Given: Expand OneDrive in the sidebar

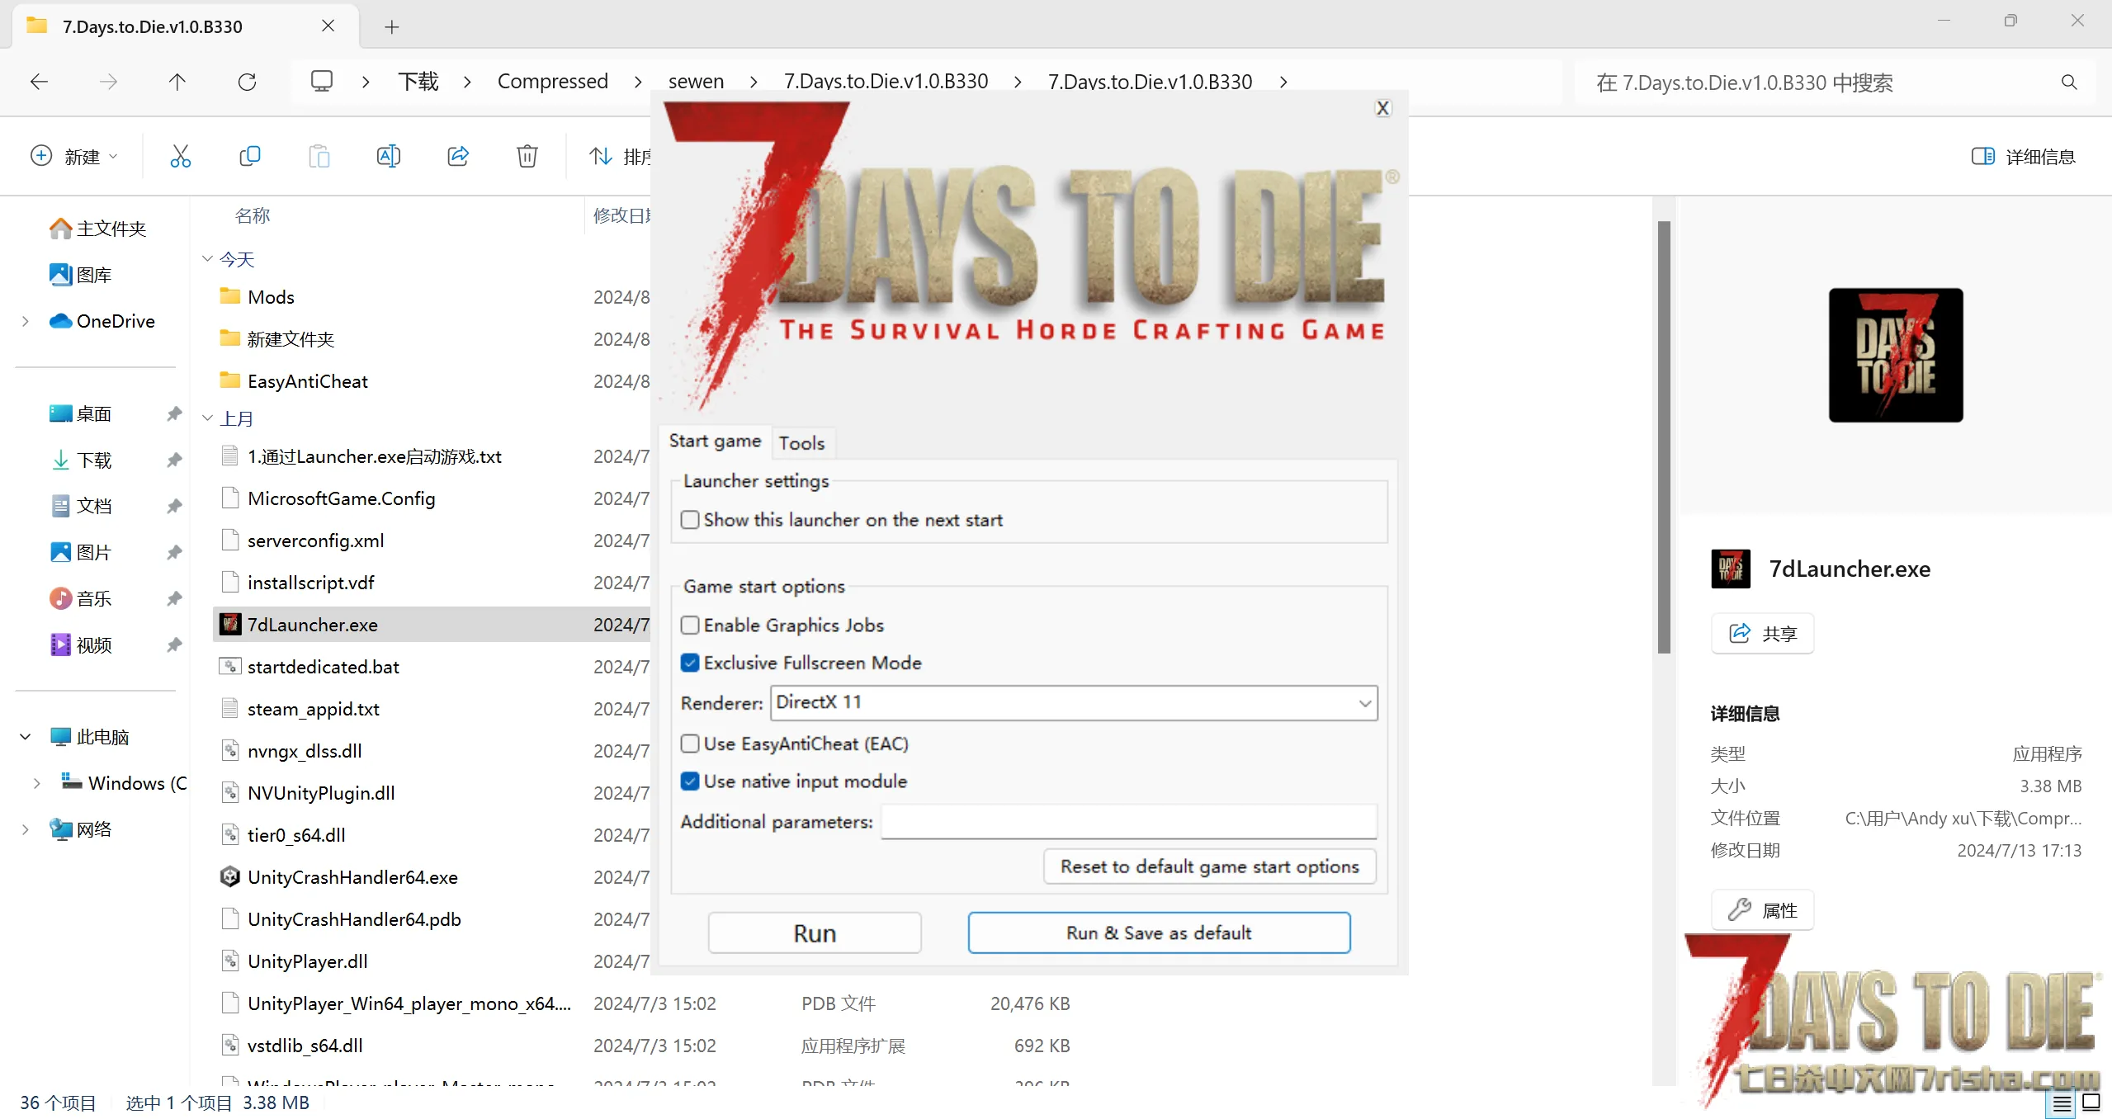Looking at the screenshot, I should [26, 321].
